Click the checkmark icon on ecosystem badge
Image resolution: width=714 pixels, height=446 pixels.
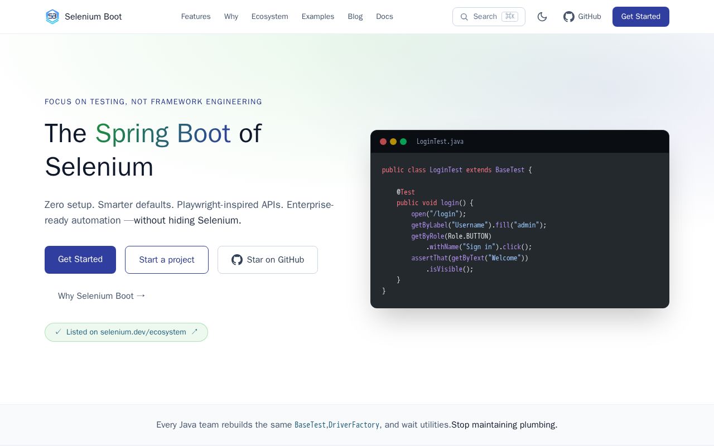point(58,332)
